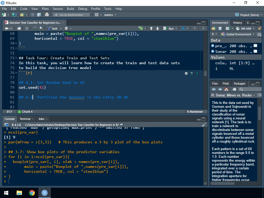Click the insert new chunk icon

[x=141, y=28]
